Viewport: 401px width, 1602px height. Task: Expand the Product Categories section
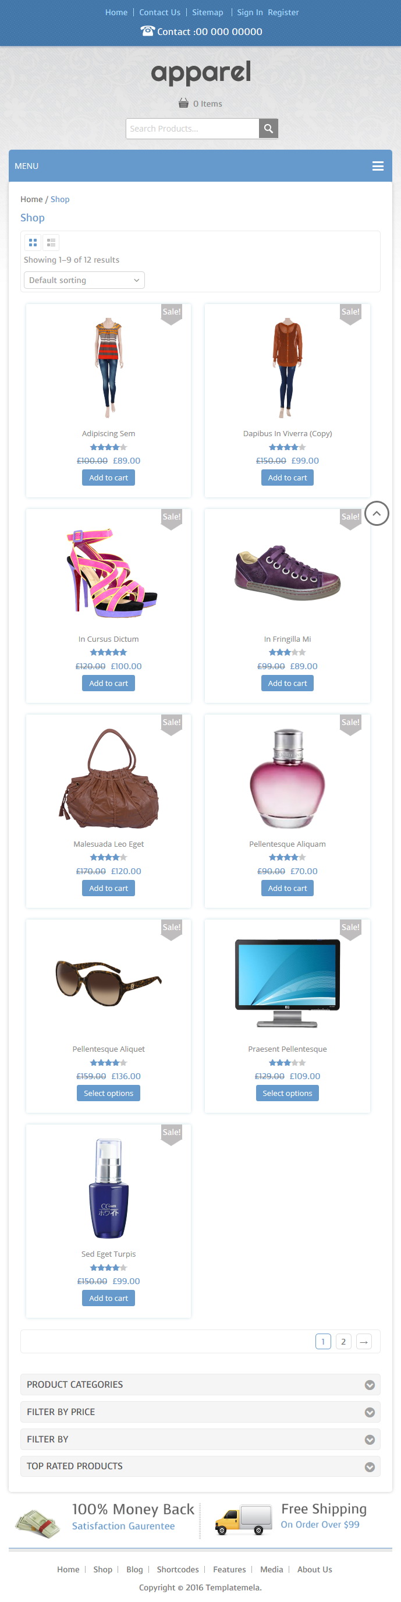(200, 1385)
